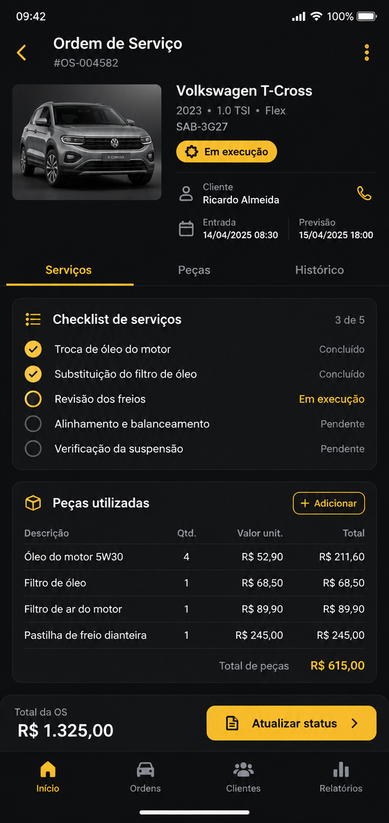Tap Atualizar status button

292,724
